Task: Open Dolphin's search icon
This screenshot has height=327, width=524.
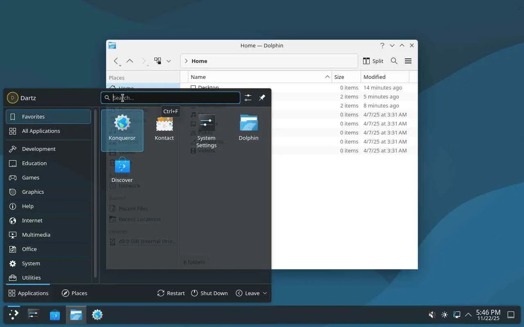Action: pyautogui.click(x=394, y=61)
